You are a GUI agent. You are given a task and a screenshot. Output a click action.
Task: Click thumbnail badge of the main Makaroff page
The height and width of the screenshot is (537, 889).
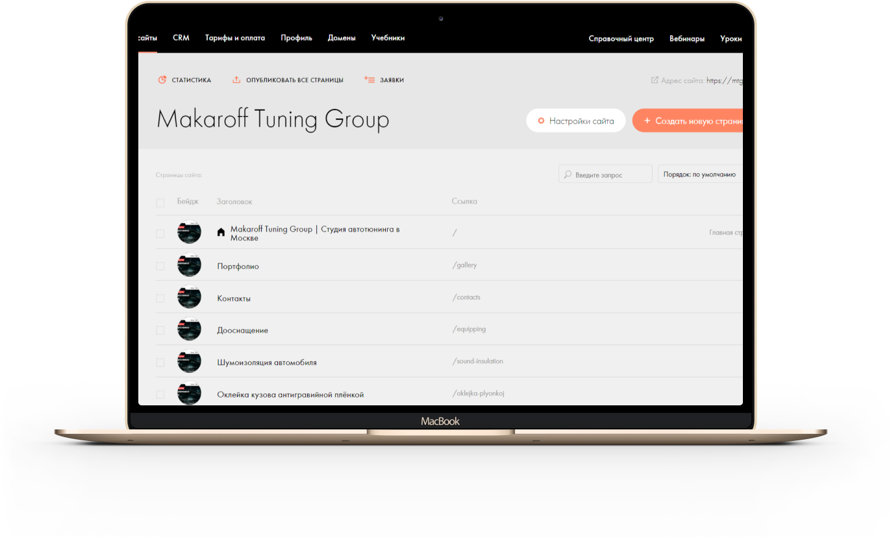click(x=189, y=232)
